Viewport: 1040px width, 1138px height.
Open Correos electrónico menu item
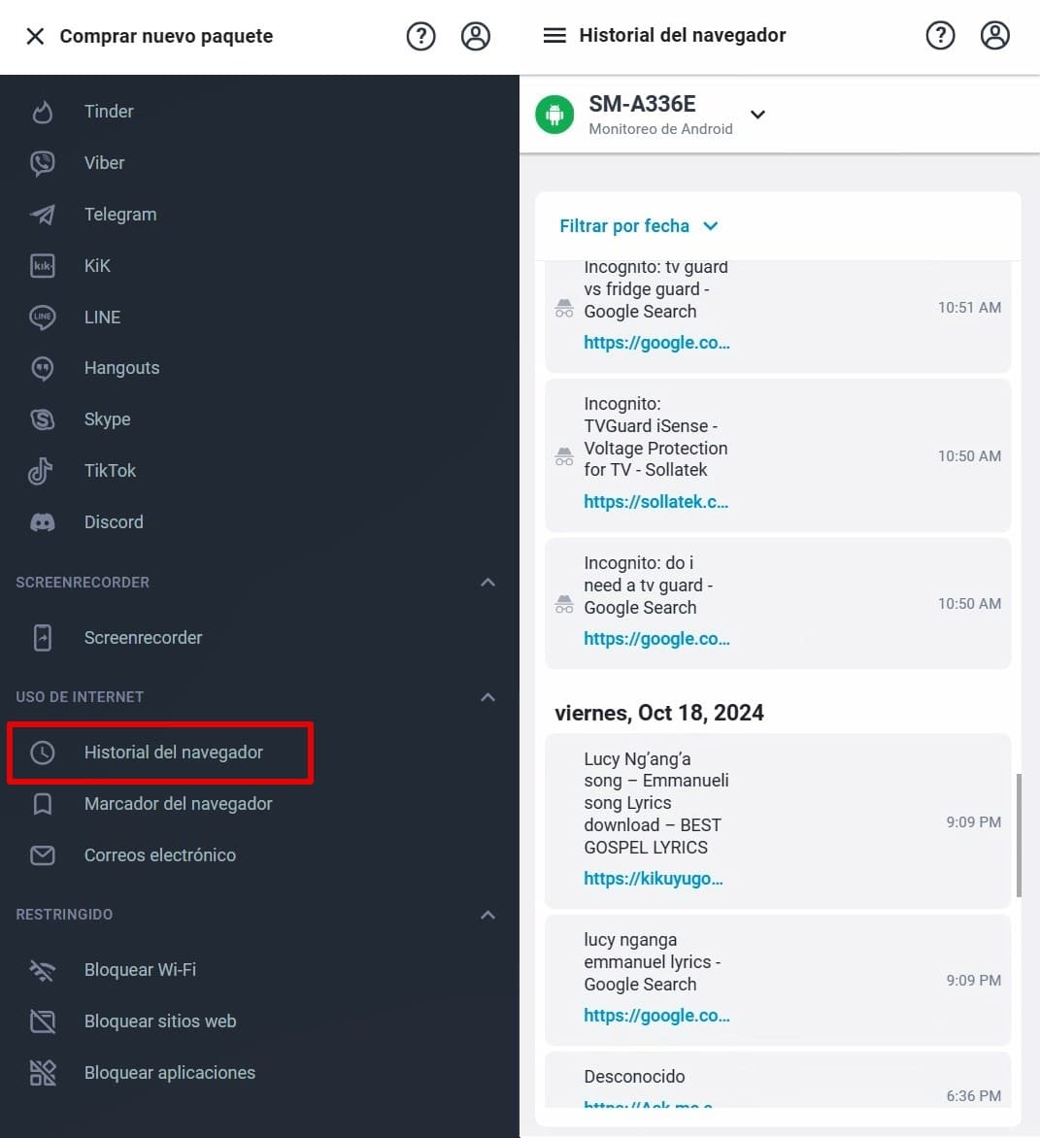click(x=159, y=855)
